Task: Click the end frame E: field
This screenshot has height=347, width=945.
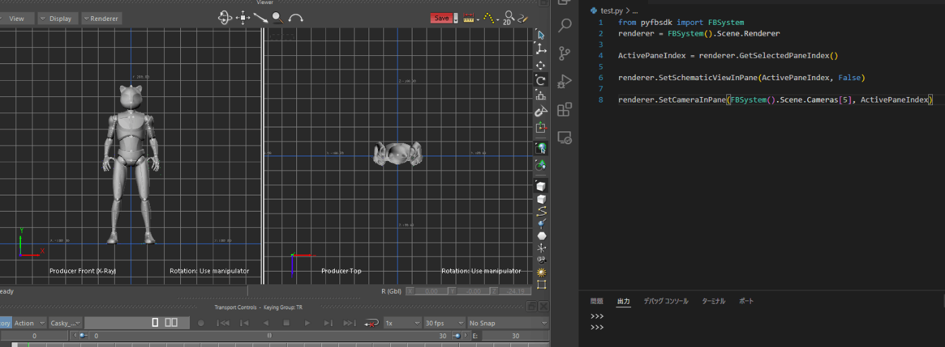Action: coord(515,336)
